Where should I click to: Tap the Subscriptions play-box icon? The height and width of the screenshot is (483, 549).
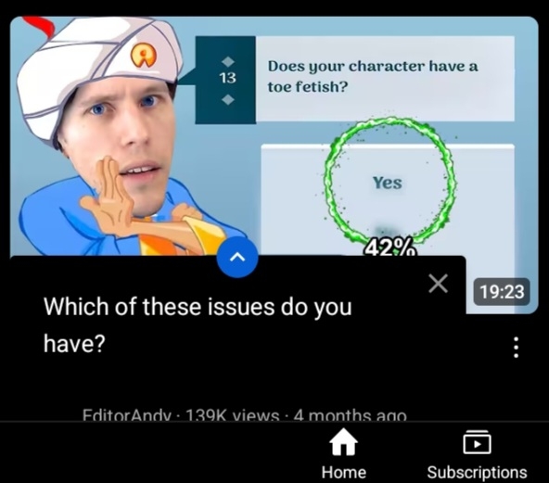(x=477, y=442)
